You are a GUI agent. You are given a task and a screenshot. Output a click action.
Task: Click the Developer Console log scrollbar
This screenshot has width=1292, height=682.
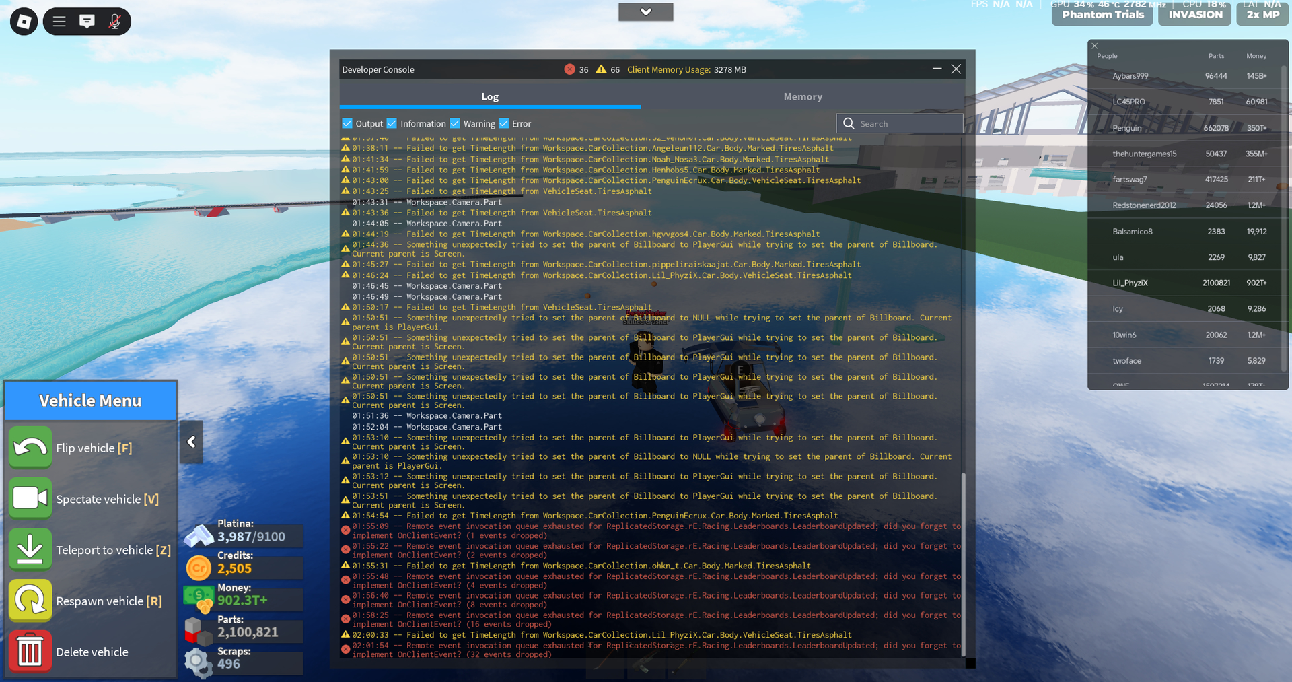click(x=963, y=564)
